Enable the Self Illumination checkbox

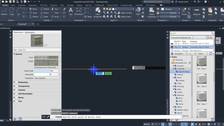coord(16,94)
